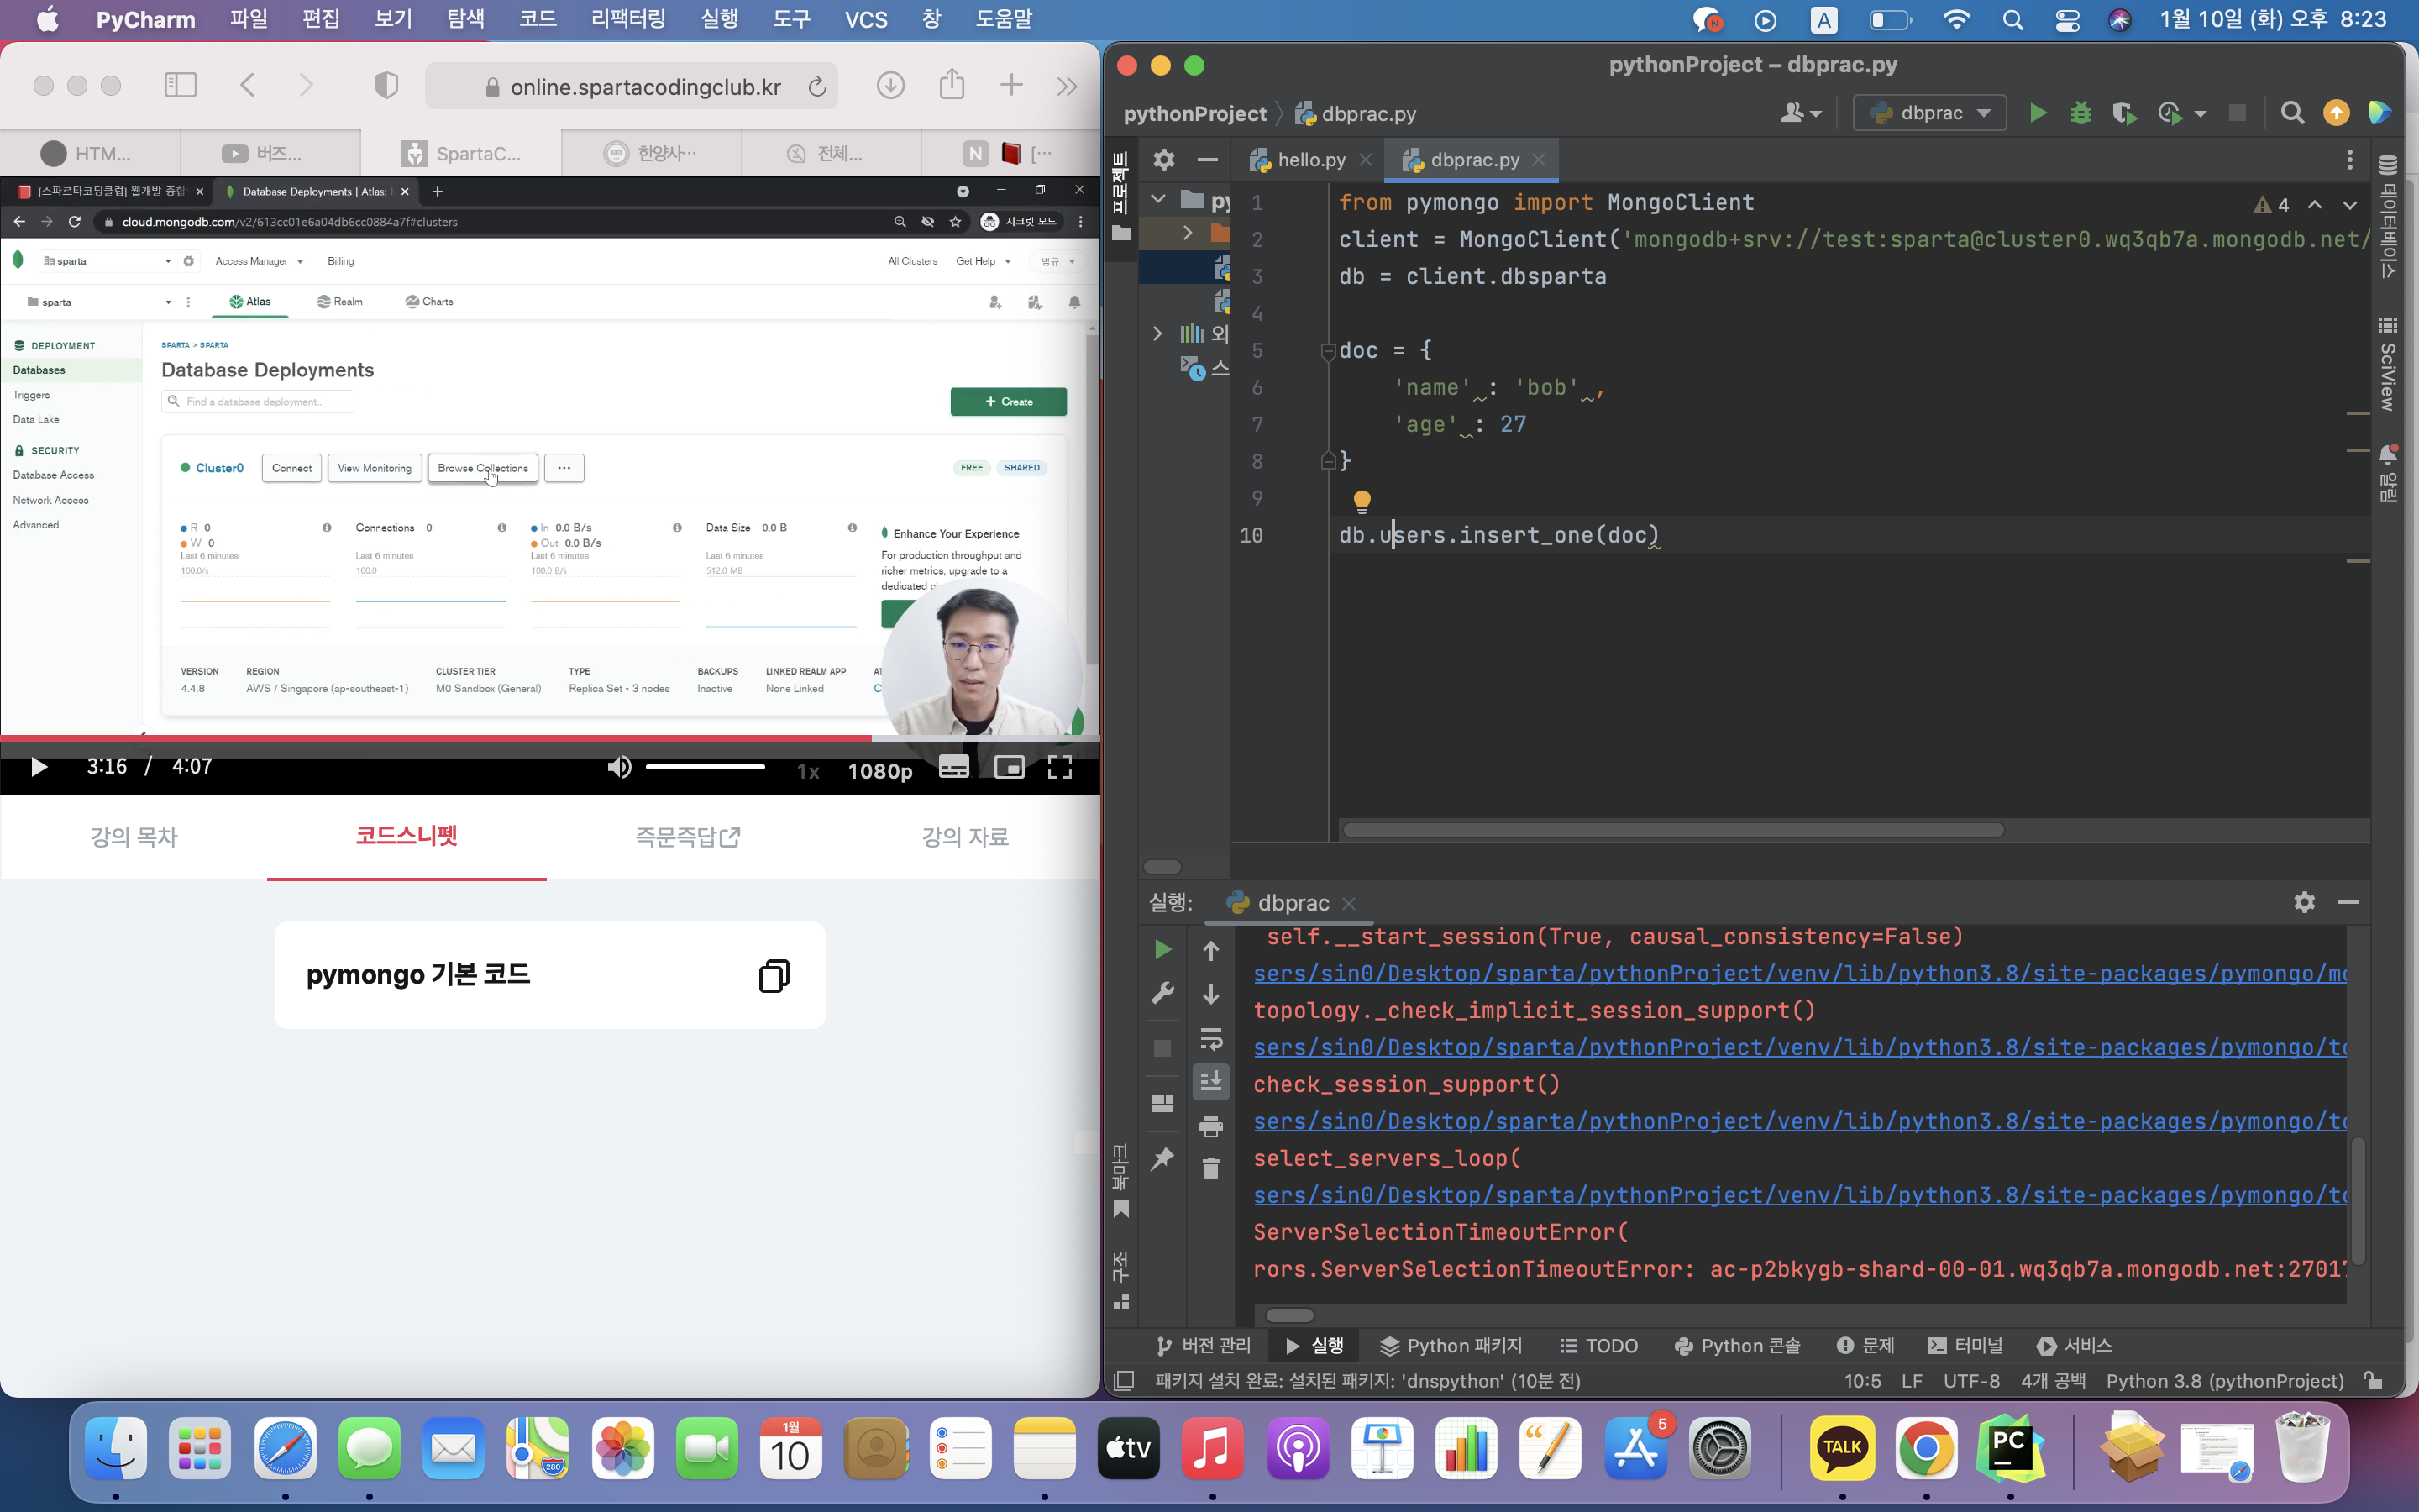
Task: Open video playback speed 1x selector
Action: click(808, 771)
